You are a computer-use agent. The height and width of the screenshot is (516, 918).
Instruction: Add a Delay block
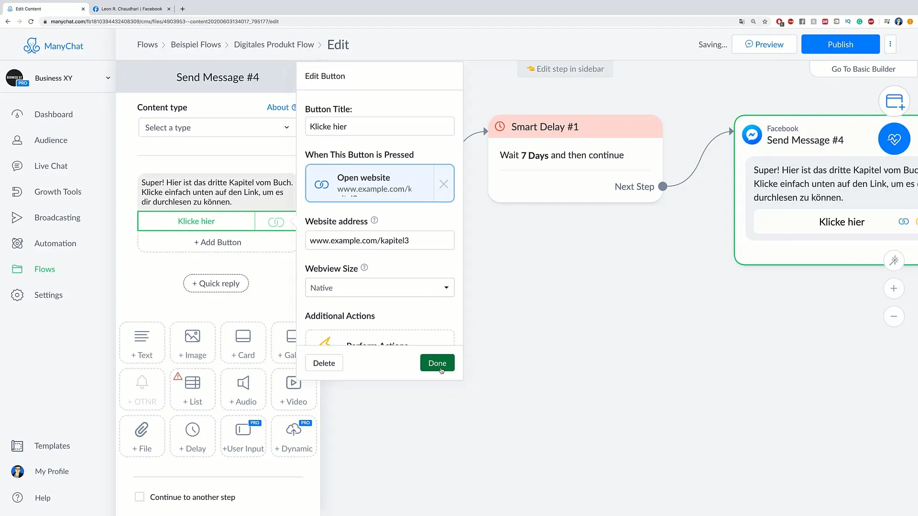(193, 436)
